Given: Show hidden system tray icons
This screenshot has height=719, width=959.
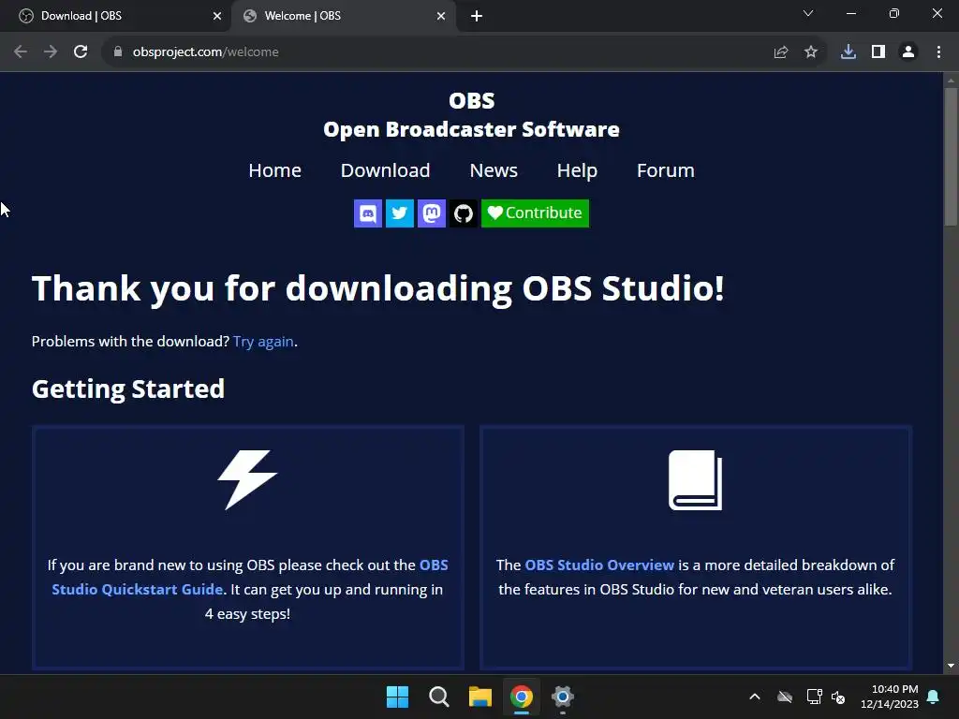Looking at the screenshot, I should (x=755, y=697).
